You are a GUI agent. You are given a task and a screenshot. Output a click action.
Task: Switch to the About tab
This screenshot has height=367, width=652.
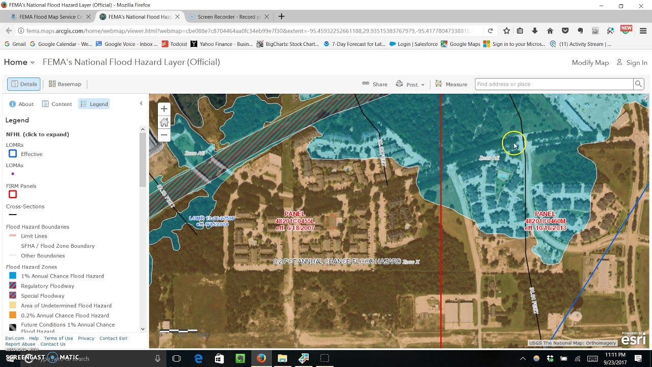coord(21,104)
